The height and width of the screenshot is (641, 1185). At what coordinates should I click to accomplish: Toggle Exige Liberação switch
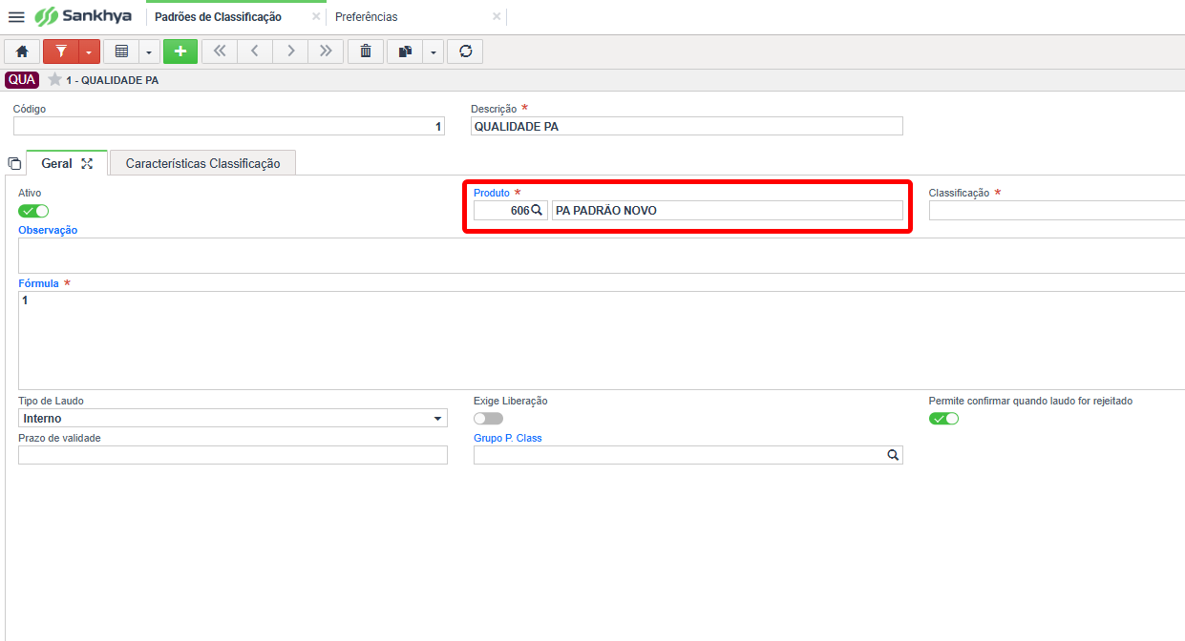point(488,418)
